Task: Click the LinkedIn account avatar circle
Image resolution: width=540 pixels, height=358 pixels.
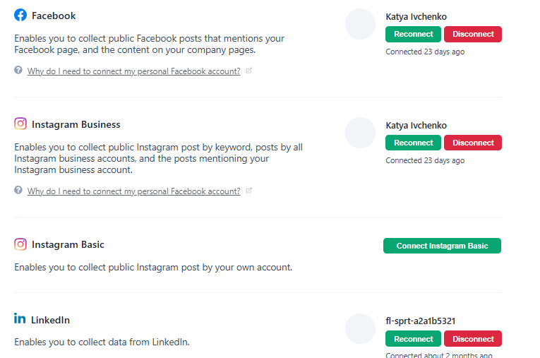Action: coord(360,329)
